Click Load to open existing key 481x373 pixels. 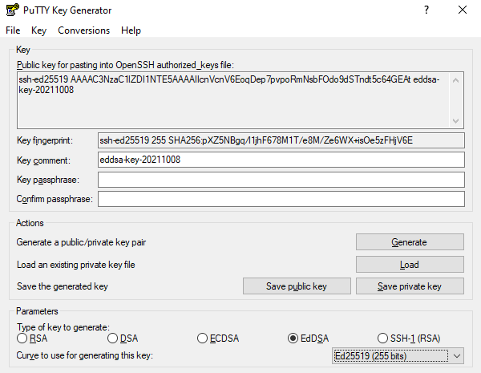pos(410,265)
